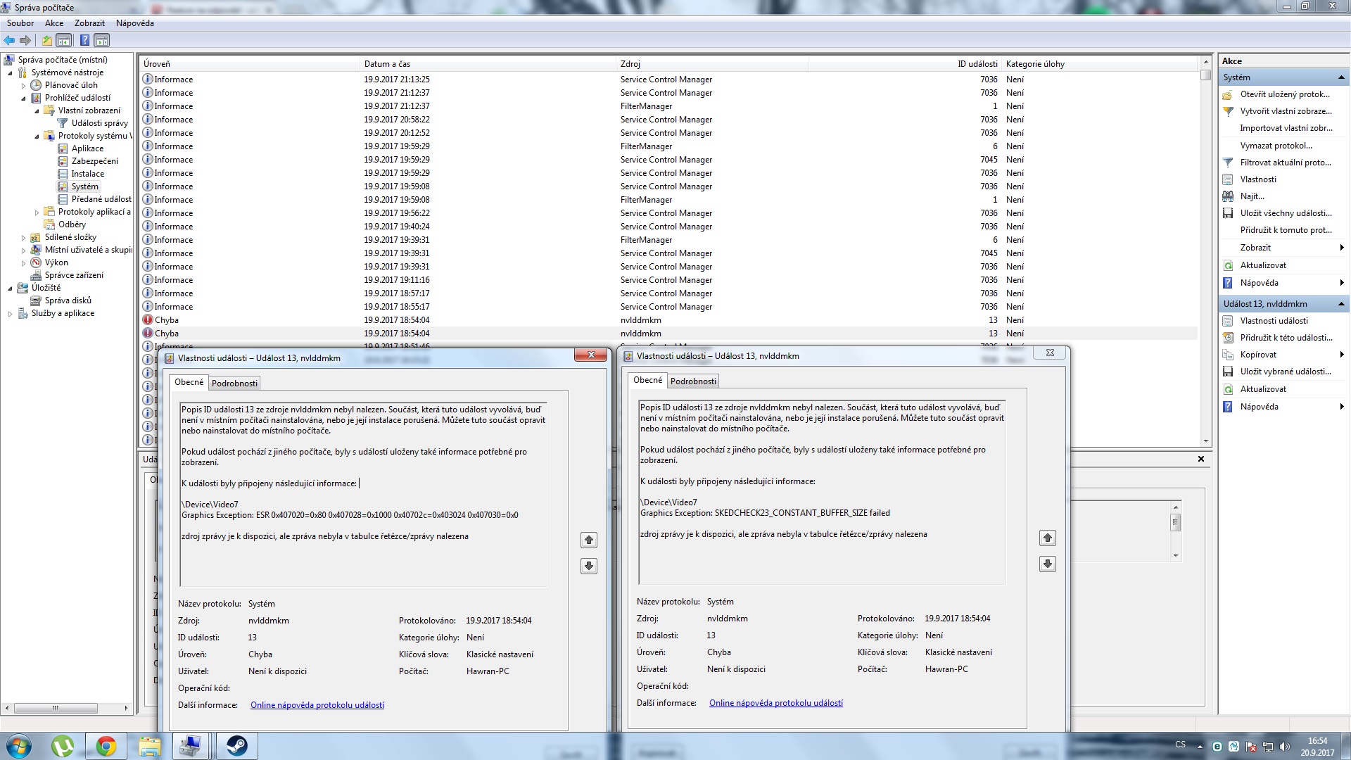Click the down arrow in right event dialog
This screenshot has width=1351, height=760.
click(1048, 564)
